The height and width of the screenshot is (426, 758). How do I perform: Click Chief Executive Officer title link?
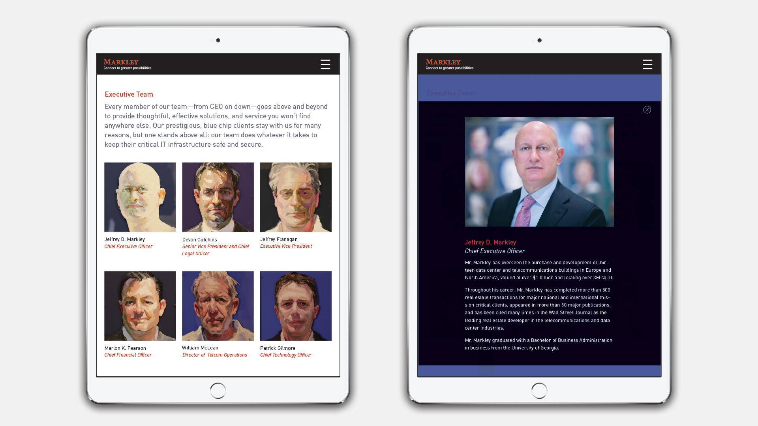click(x=128, y=246)
